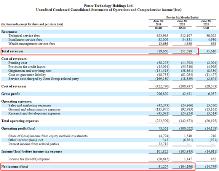Click 'Service cost charged by Jimu Group-related party'
Viewport: 219px width, 171px height.
(43, 79)
